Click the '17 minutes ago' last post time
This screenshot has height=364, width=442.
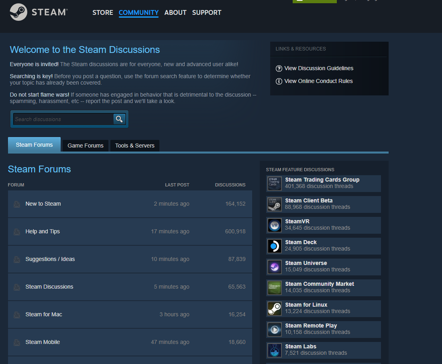tap(170, 231)
